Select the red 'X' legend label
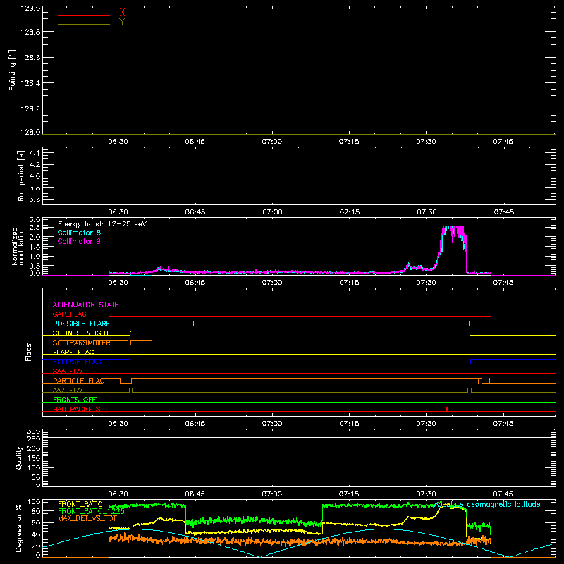 [x=122, y=13]
